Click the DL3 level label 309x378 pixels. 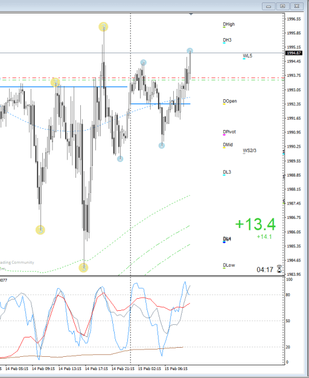(227, 172)
